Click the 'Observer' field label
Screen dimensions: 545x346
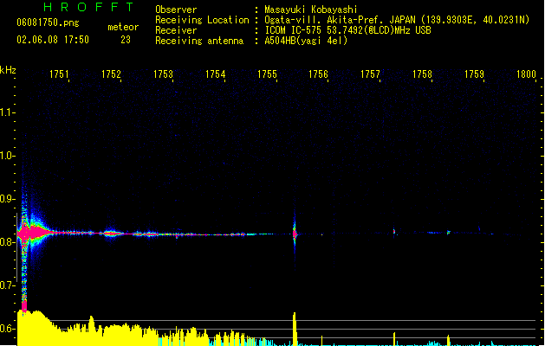(x=176, y=10)
